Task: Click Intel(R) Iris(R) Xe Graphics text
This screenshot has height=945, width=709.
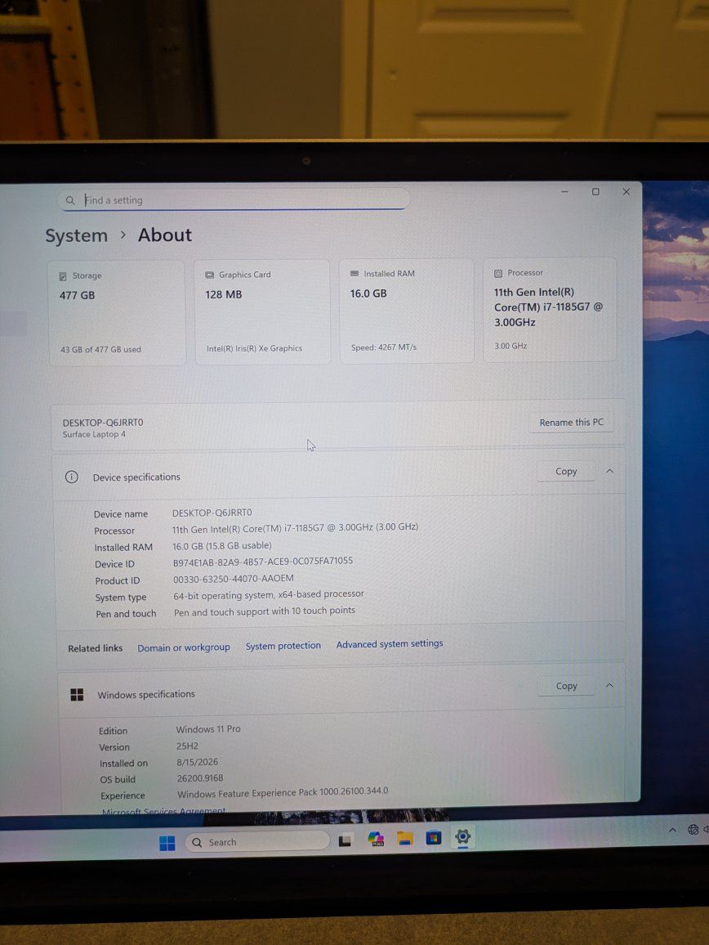Action: point(254,348)
